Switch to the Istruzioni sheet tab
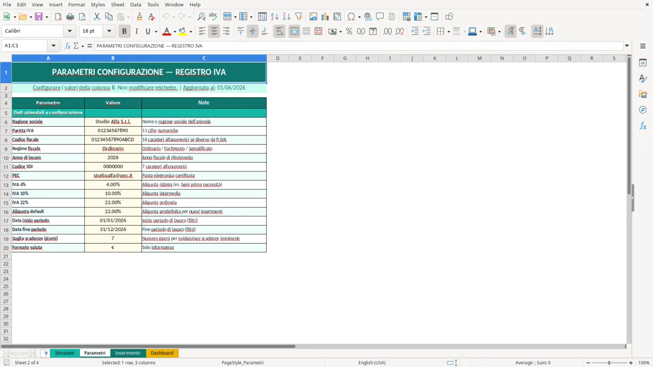 [65, 353]
